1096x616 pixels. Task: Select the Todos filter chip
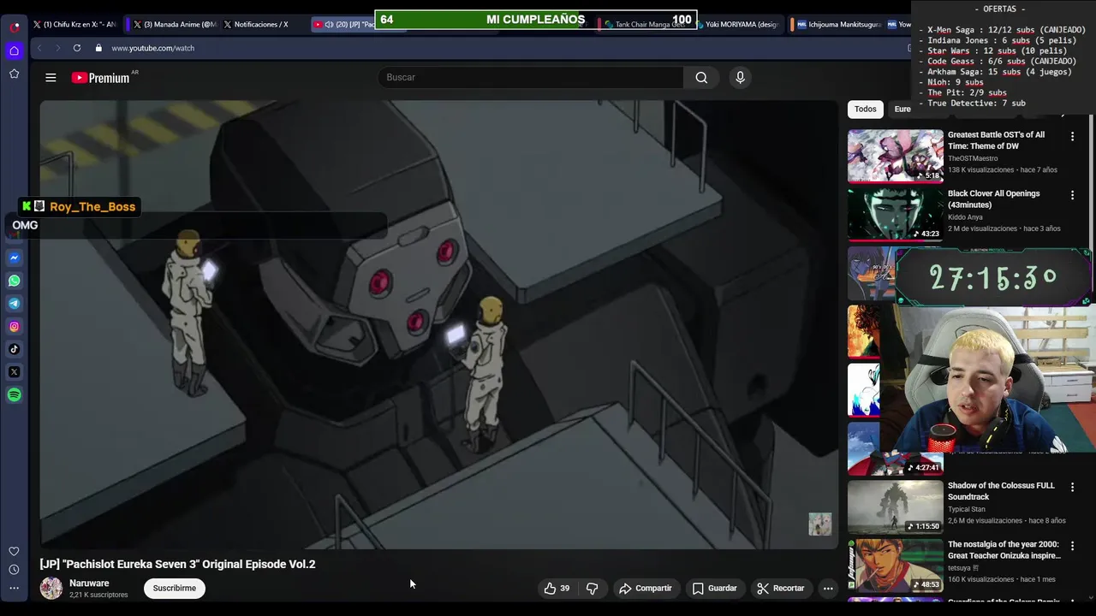point(866,109)
